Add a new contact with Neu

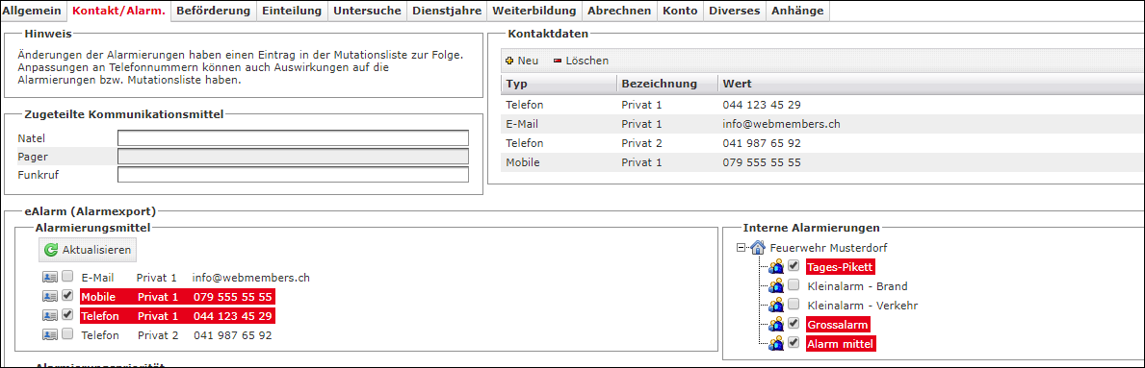tap(521, 61)
